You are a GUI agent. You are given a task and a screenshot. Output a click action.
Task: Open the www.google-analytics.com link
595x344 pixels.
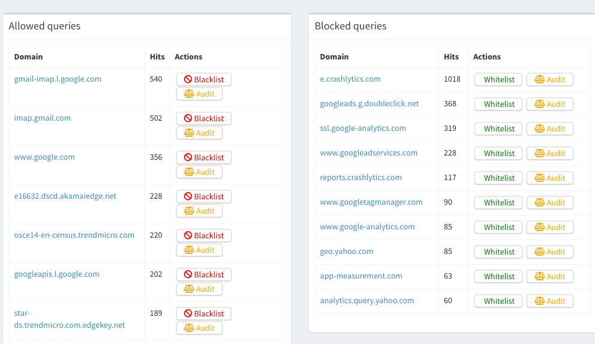(367, 227)
